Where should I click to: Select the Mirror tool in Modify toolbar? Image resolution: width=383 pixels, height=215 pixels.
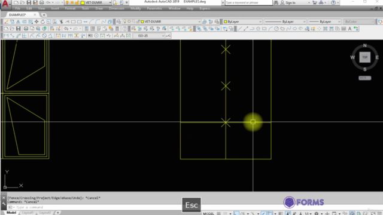click(x=19, y=21)
